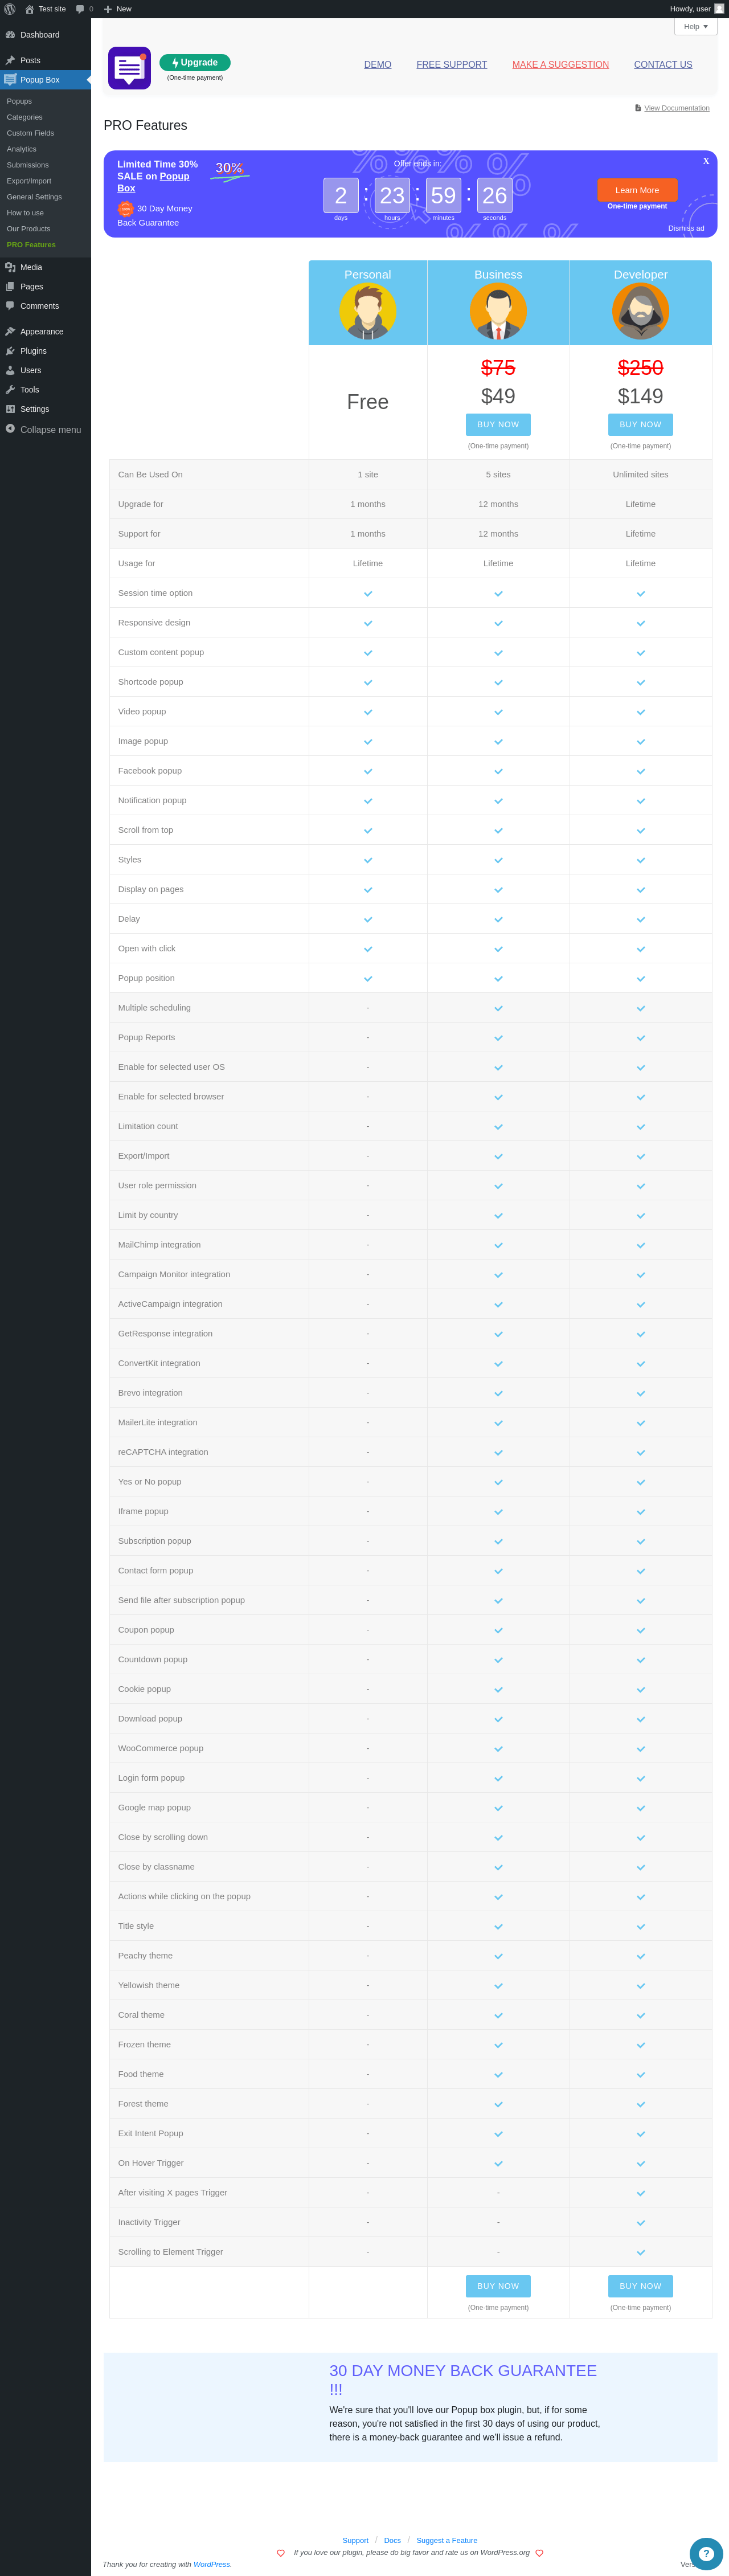Expand the Help dropdown tab

[695, 27]
